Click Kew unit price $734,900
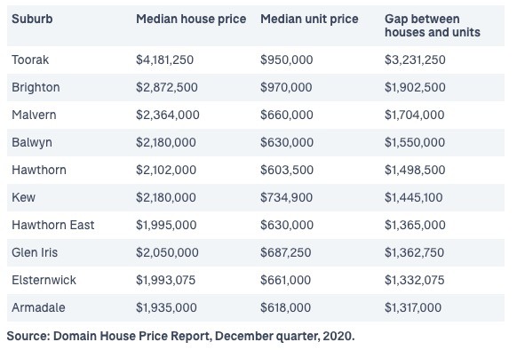The image size is (517, 350). point(286,197)
